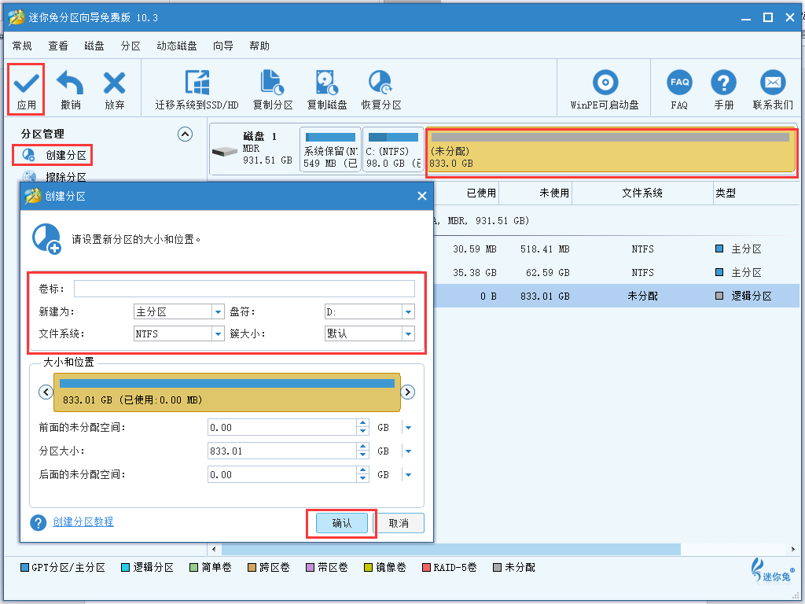The image size is (805, 604).
Task: Click the 未分配 legend color swatch
Action: pyautogui.click(x=497, y=568)
